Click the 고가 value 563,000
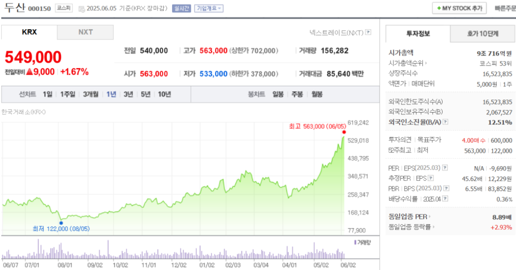This screenshot has height=270, width=516. (213, 51)
